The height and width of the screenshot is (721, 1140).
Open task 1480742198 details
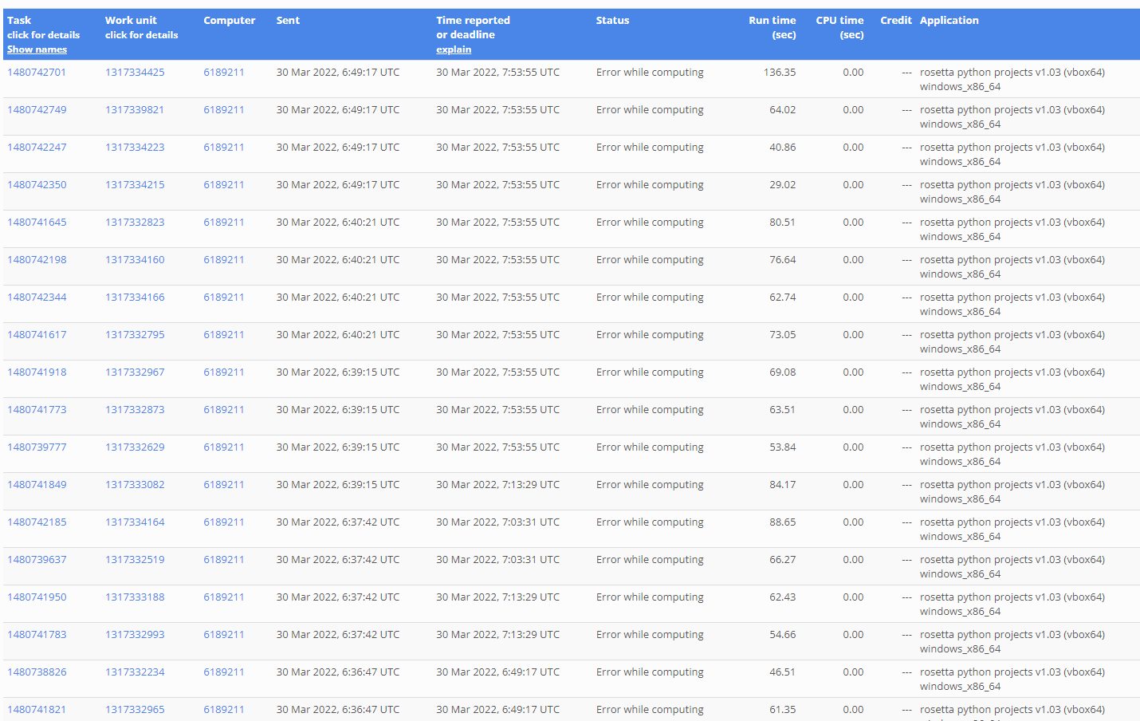coord(37,259)
